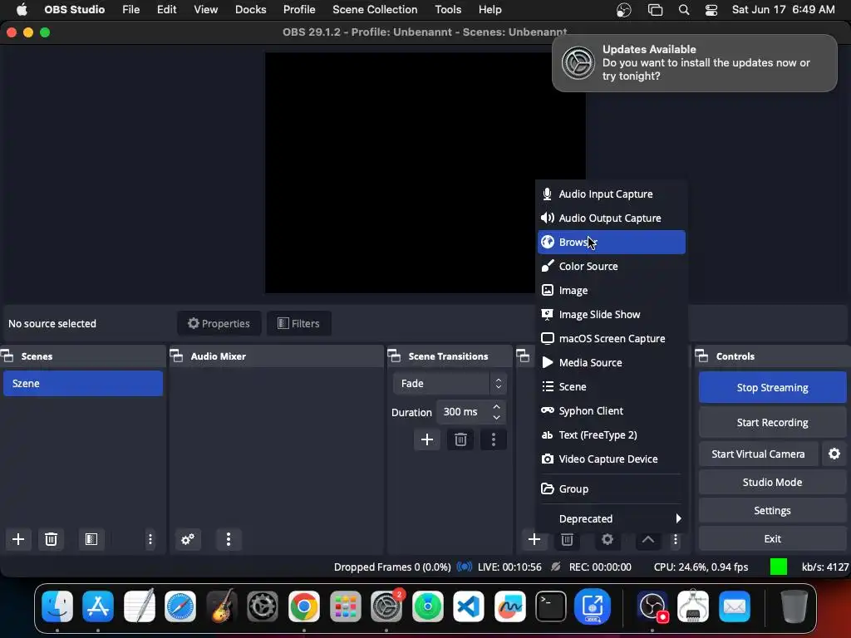Open Fade transition dropdown

tap(450, 384)
